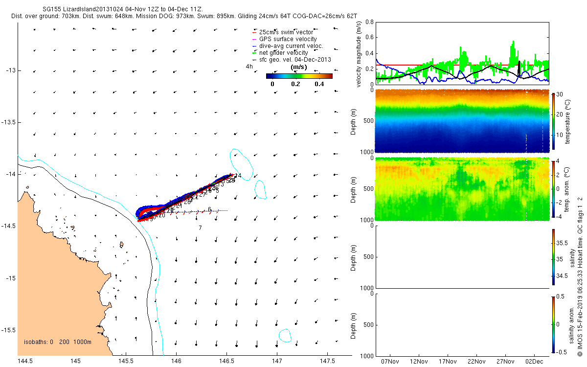Click the '(m/s)' velocity colorbar title
Screen dimensions: 587x367
coord(299,67)
